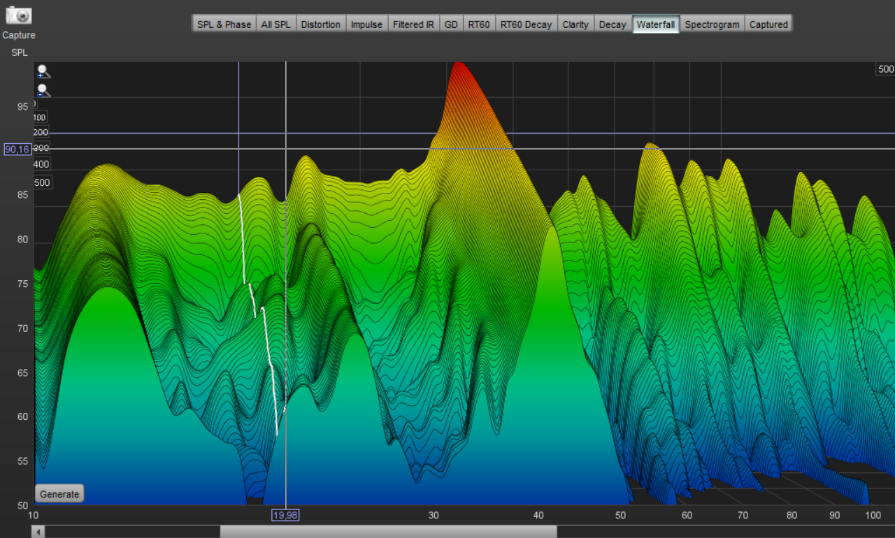Switch to the Spectrogram tab

(x=712, y=24)
